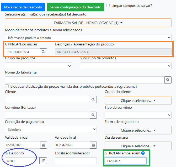
Task: Open calendar picker for Validade final
Action: 93,145
